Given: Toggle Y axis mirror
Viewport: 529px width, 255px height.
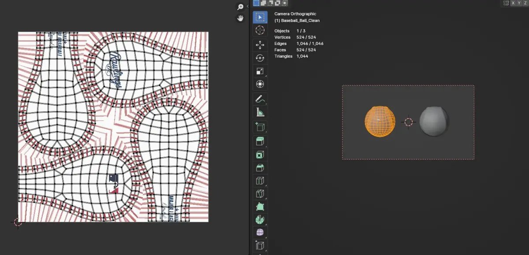Looking at the screenshot, I should pos(519,3).
